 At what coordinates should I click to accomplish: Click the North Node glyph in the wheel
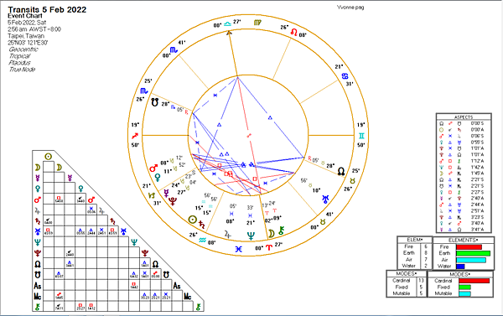[x=341, y=172]
